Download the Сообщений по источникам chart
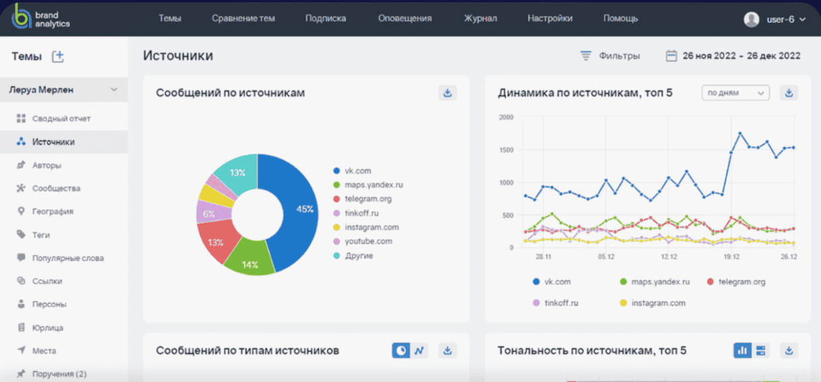 pyautogui.click(x=448, y=93)
